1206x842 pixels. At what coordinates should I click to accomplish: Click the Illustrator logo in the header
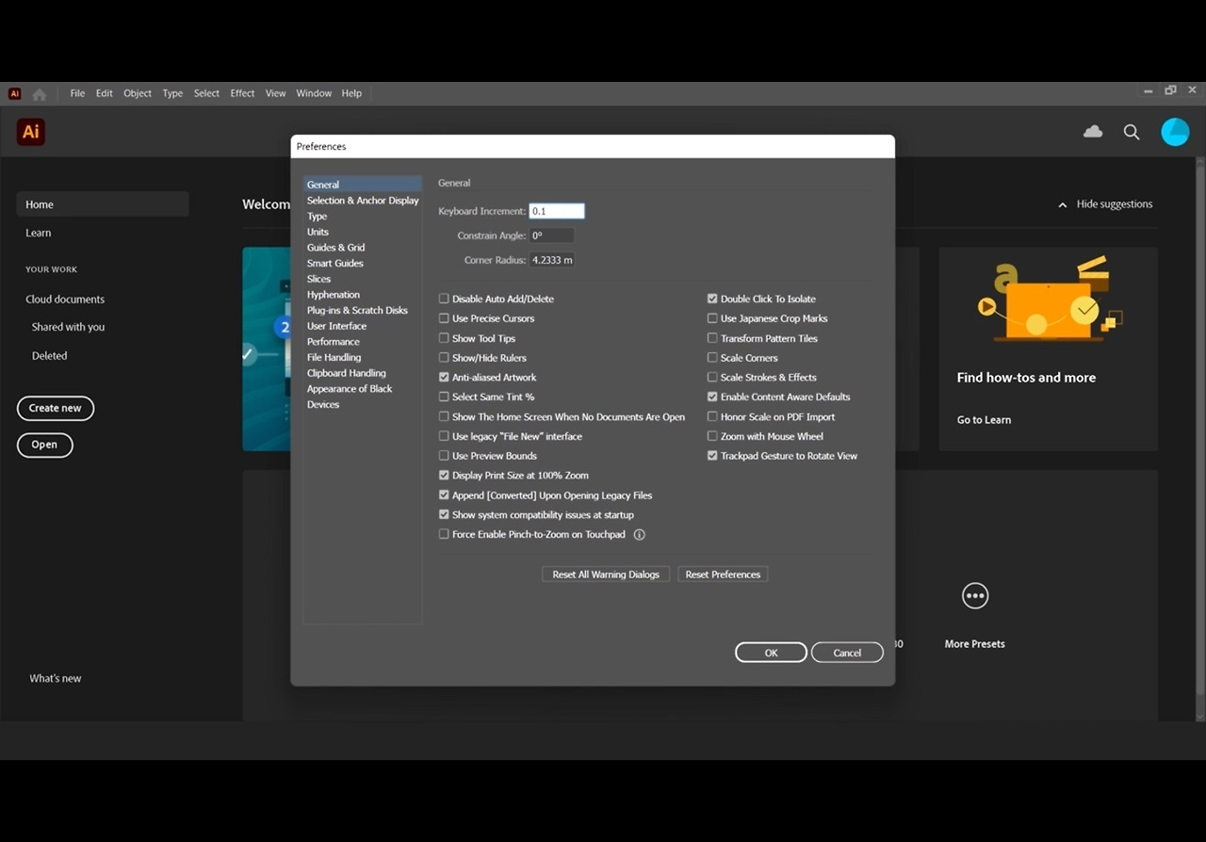(x=31, y=132)
